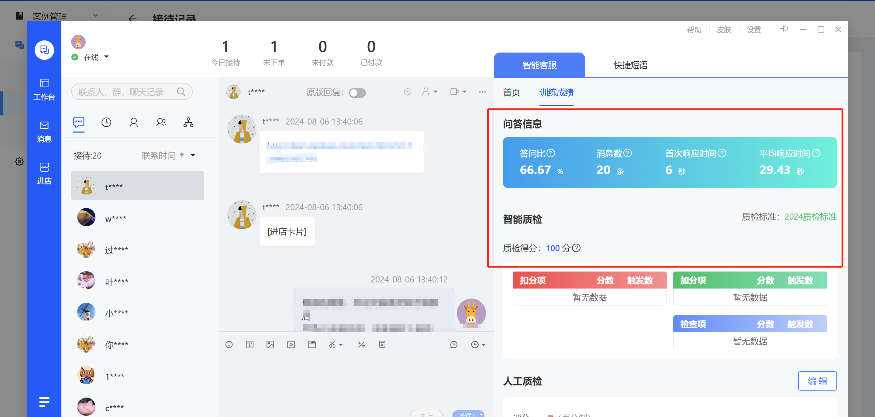Open the calculator-style plus minus tool
875x417 pixels.
point(361,345)
